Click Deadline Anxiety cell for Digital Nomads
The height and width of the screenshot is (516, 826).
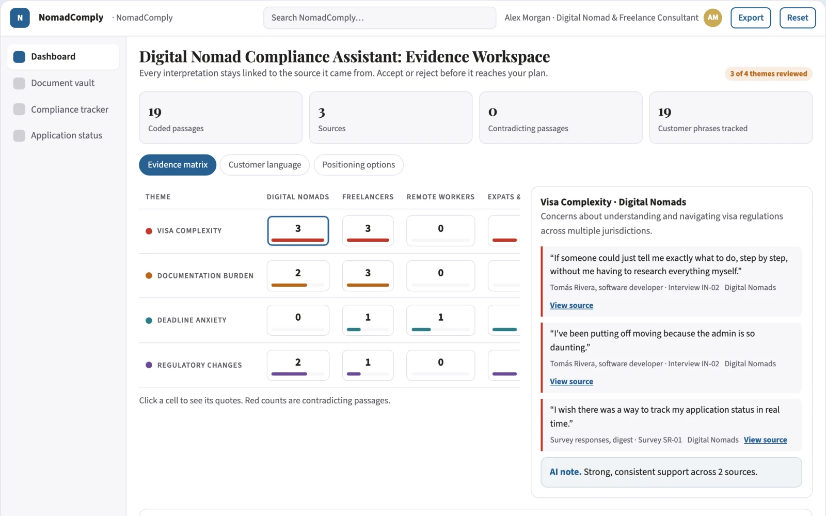[298, 320]
